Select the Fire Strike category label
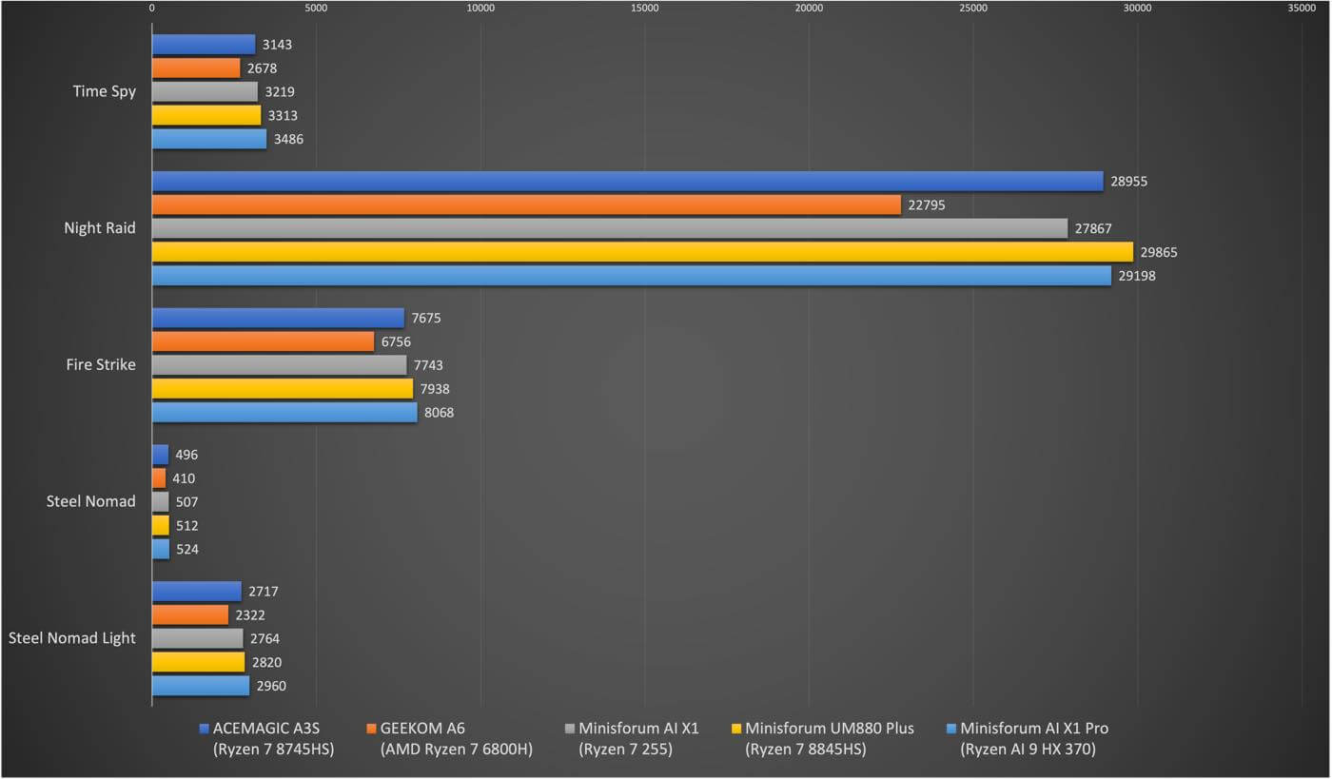 tap(101, 364)
